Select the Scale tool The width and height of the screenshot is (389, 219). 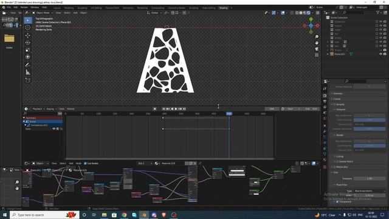tap(28, 50)
